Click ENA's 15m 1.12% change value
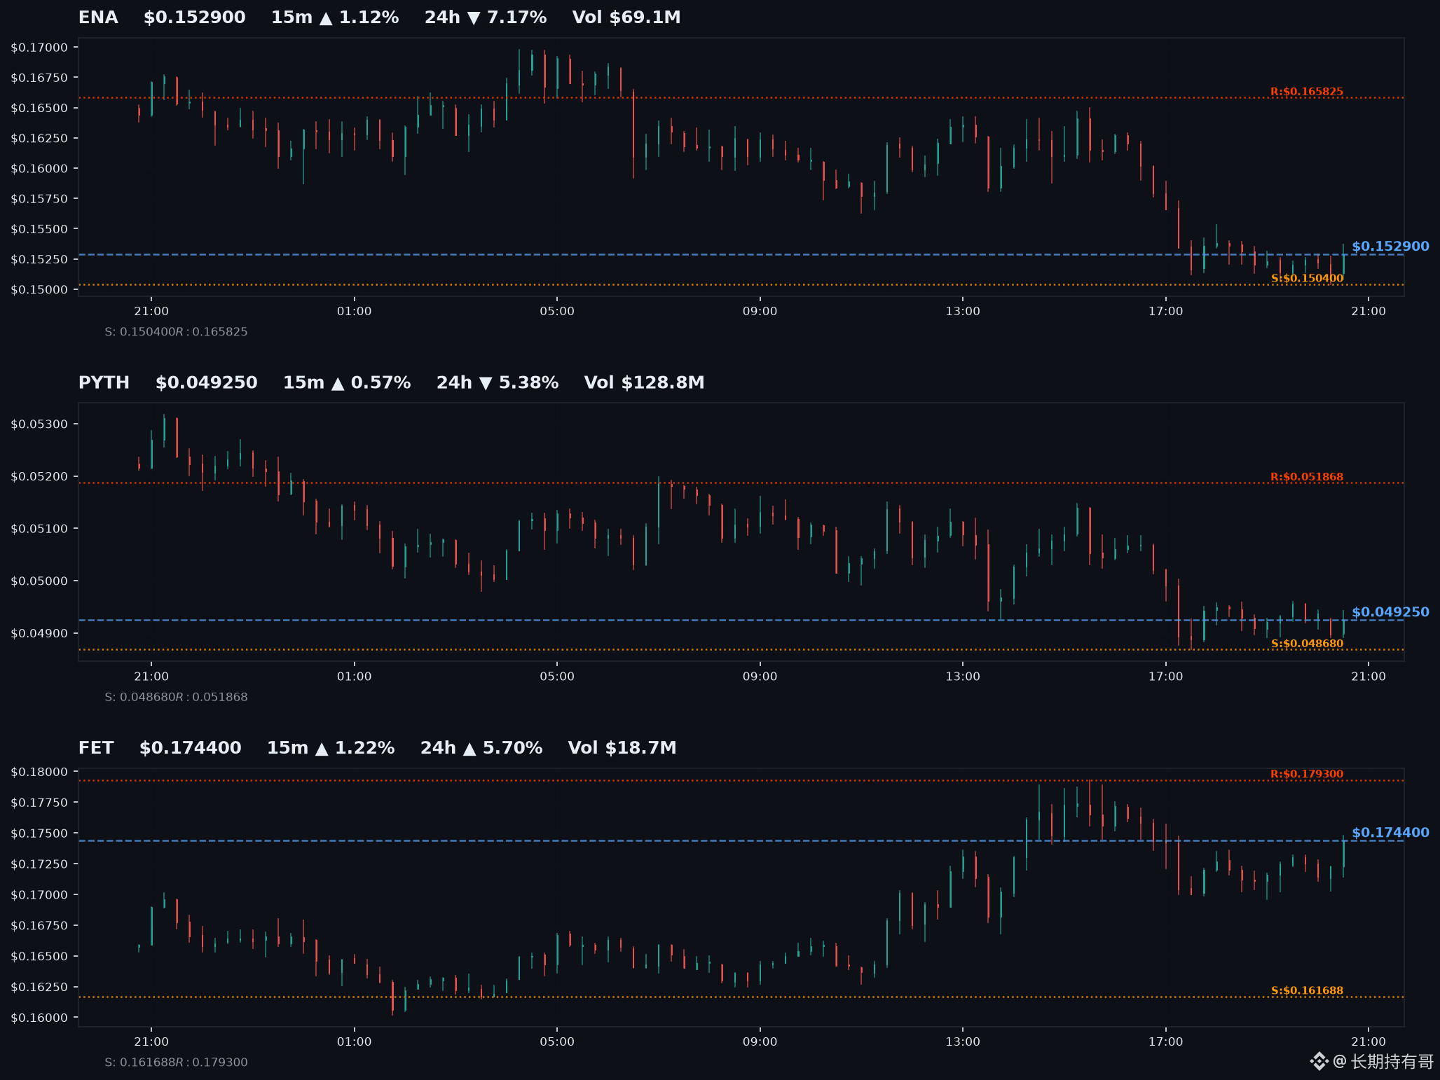Image resolution: width=1440 pixels, height=1080 pixels. click(x=335, y=18)
